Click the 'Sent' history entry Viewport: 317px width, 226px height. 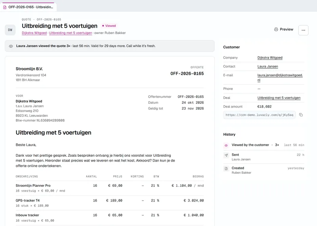coord(264,157)
